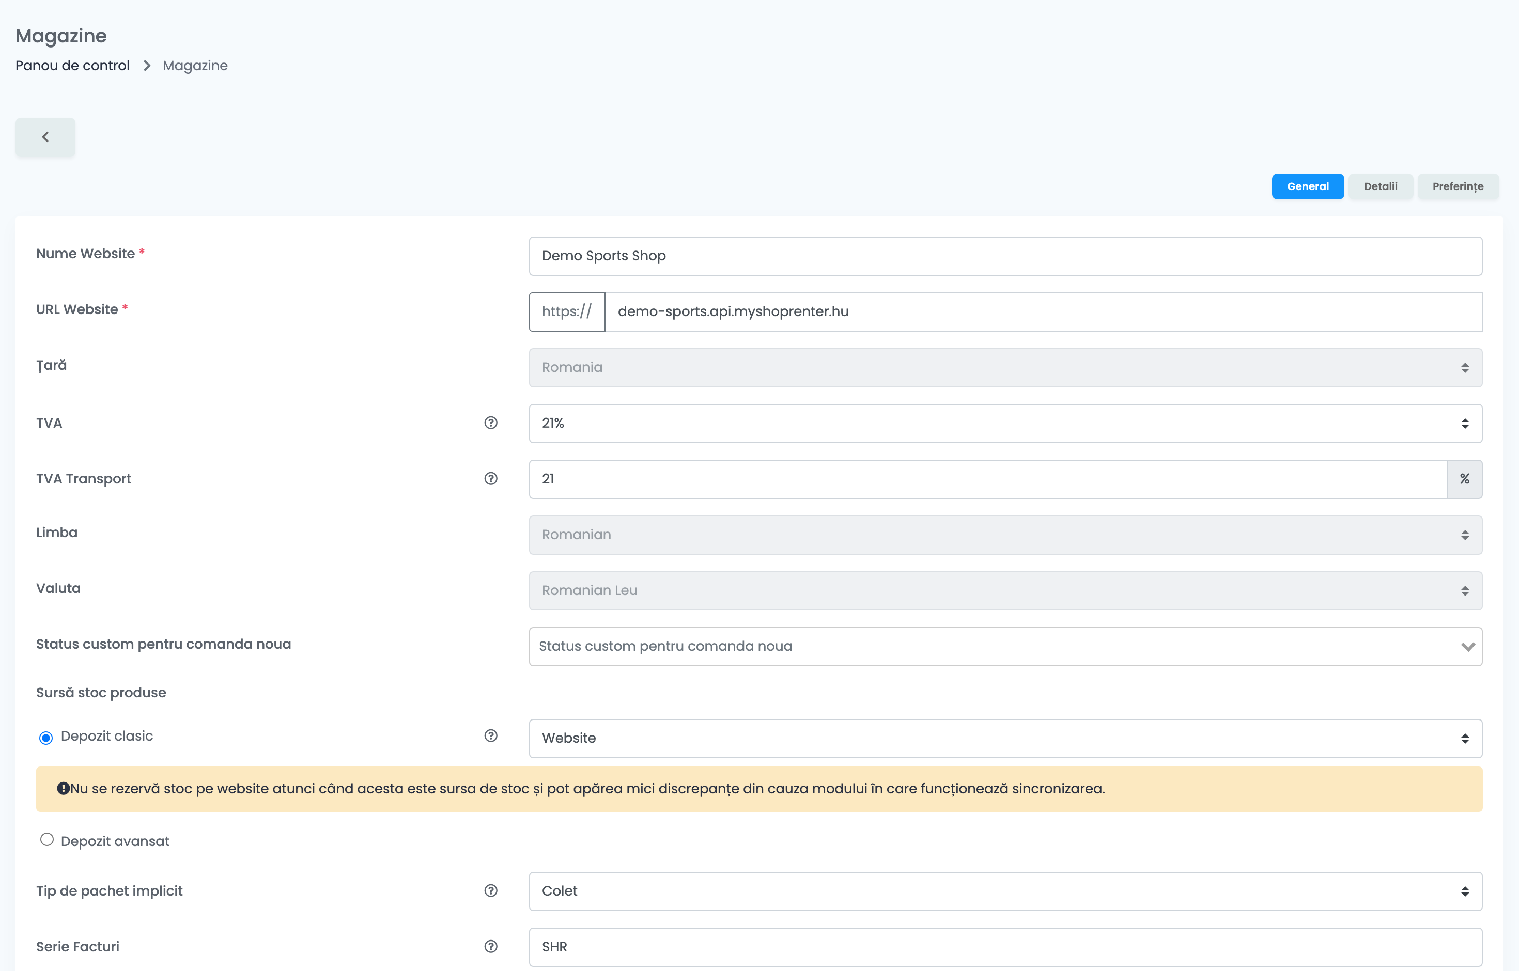
Task: Open help icon beside Depozit clasic
Action: 491,736
